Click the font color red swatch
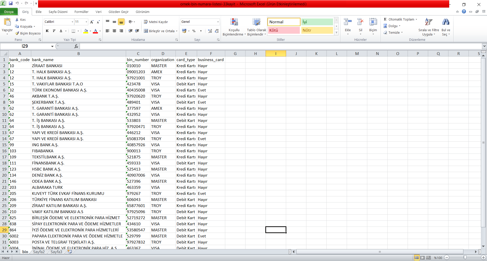The width and height of the screenshot is (487, 261). pyautogui.click(x=95, y=31)
